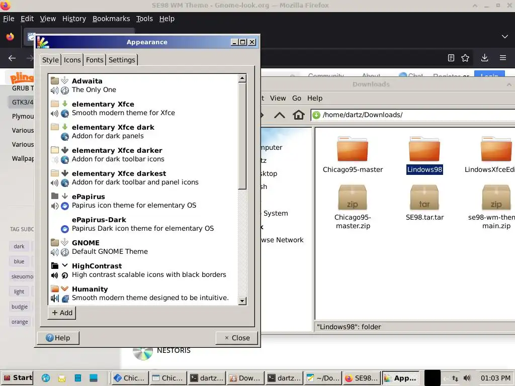Screen dimensions: 515x386
Task: Open the Start menu on taskbar
Action: (x=18, y=378)
